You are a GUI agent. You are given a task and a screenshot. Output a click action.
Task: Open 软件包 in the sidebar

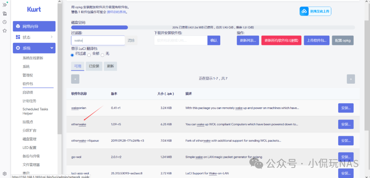click(28, 84)
